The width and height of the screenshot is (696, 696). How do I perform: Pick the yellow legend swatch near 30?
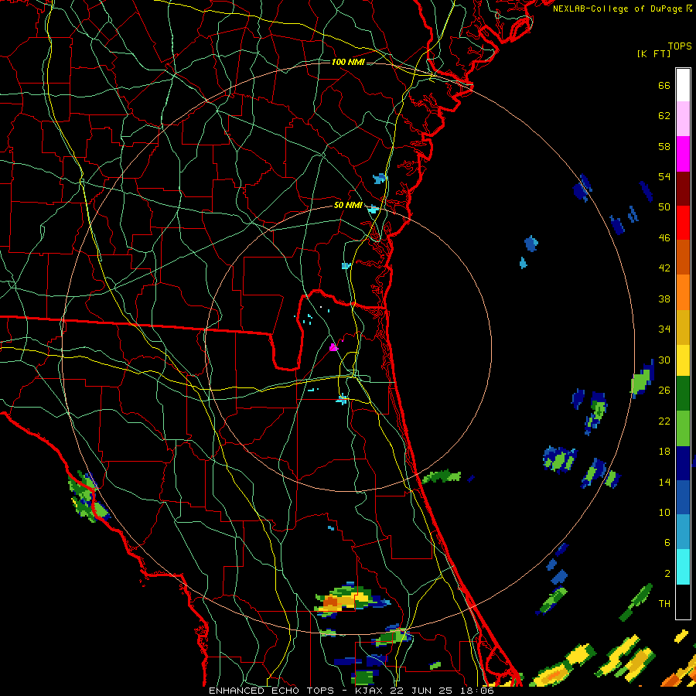683,360
